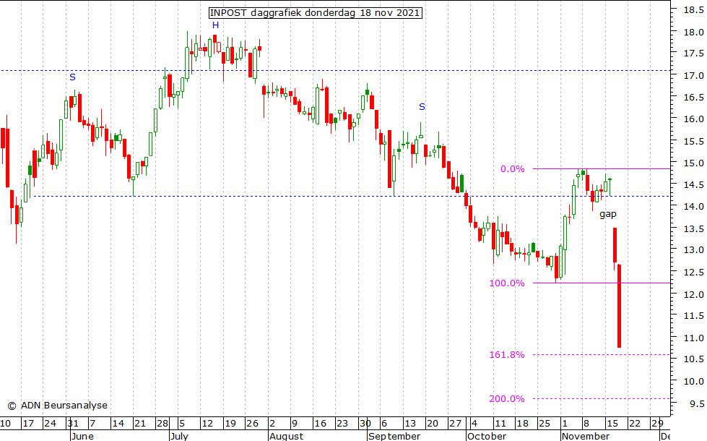Viewport: 707px width, 441px height.
Task: Click the date label 28 on the time axis
Action: (x=162, y=424)
